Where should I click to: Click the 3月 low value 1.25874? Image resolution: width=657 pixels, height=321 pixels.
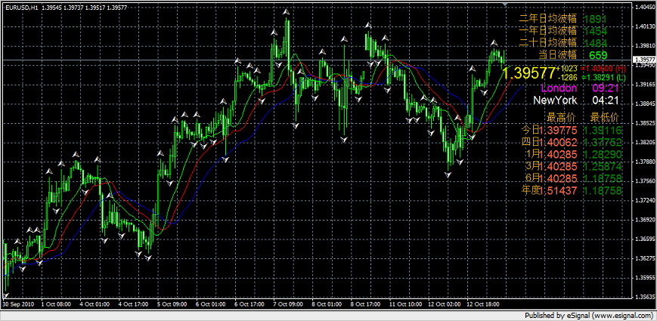602,167
